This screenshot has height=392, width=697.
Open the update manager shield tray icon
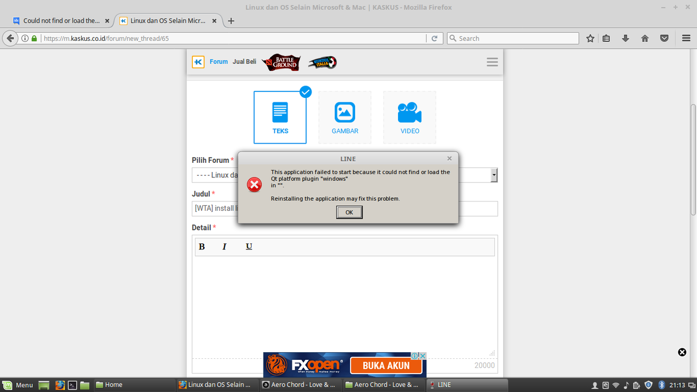[649, 385]
